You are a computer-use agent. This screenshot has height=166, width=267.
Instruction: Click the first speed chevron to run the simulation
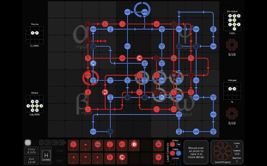[x=43, y=143]
